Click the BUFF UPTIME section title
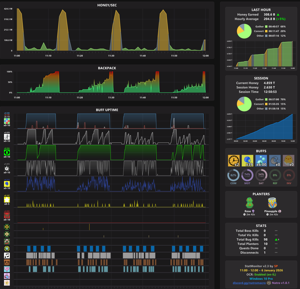Screen dimensions: 300x289 click(x=107, y=110)
